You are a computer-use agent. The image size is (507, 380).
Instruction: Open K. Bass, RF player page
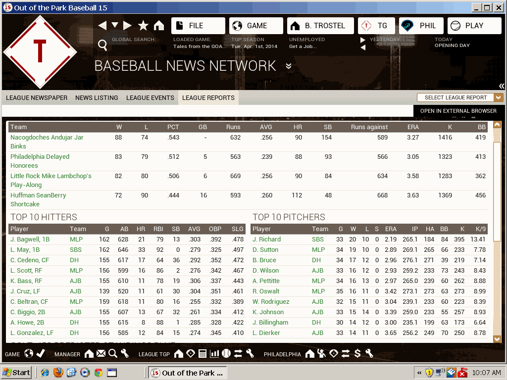tap(26, 281)
